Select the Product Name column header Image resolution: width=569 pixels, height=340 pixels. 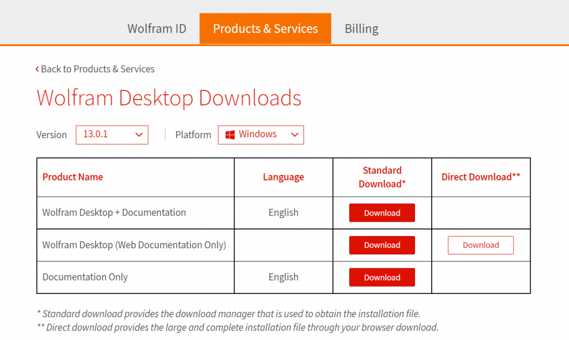click(73, 177)
